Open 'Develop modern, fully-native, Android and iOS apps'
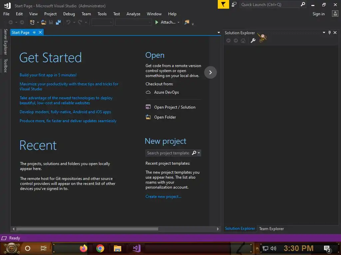 click(x=65, y=112)
